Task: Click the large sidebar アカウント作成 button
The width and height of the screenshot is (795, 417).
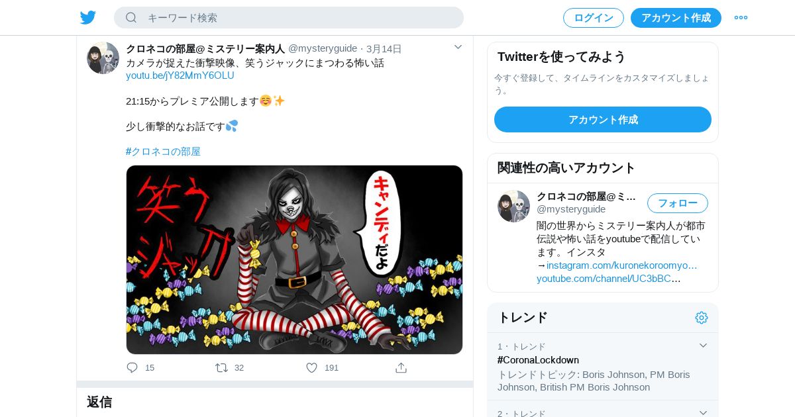Action: pos(603,120)
